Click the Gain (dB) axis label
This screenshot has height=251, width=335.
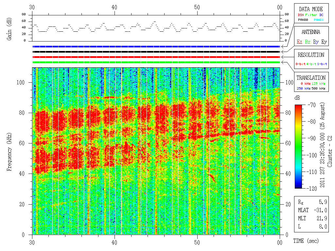point(9,28)
